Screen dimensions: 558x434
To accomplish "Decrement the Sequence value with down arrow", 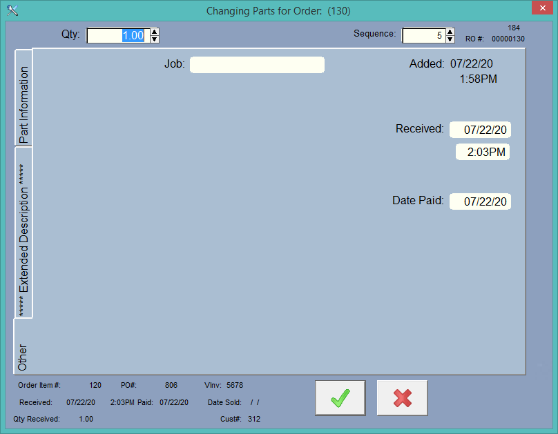I will (x=450, y=39).
